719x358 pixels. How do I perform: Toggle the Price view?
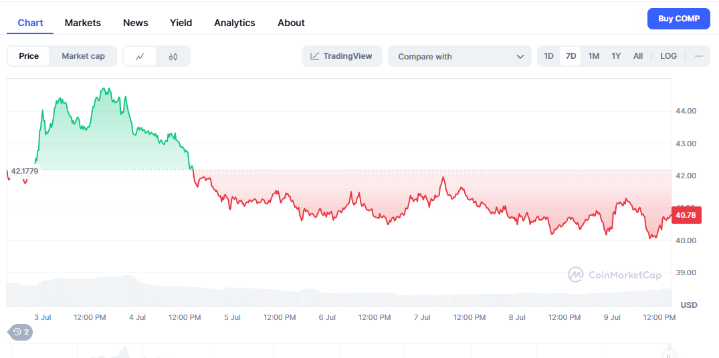click(29, 56)
